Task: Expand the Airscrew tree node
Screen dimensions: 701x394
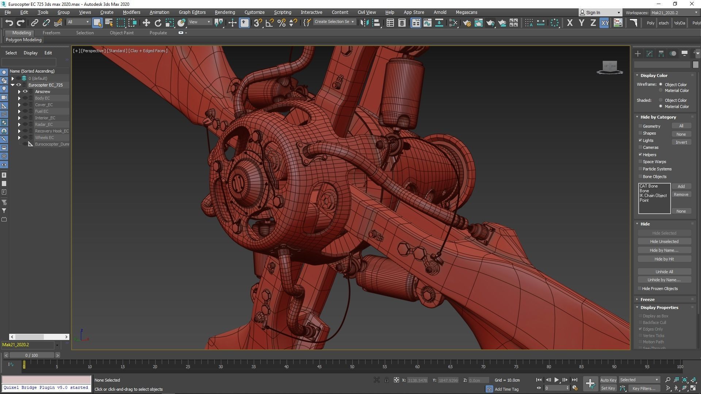Action: [19, 92]
